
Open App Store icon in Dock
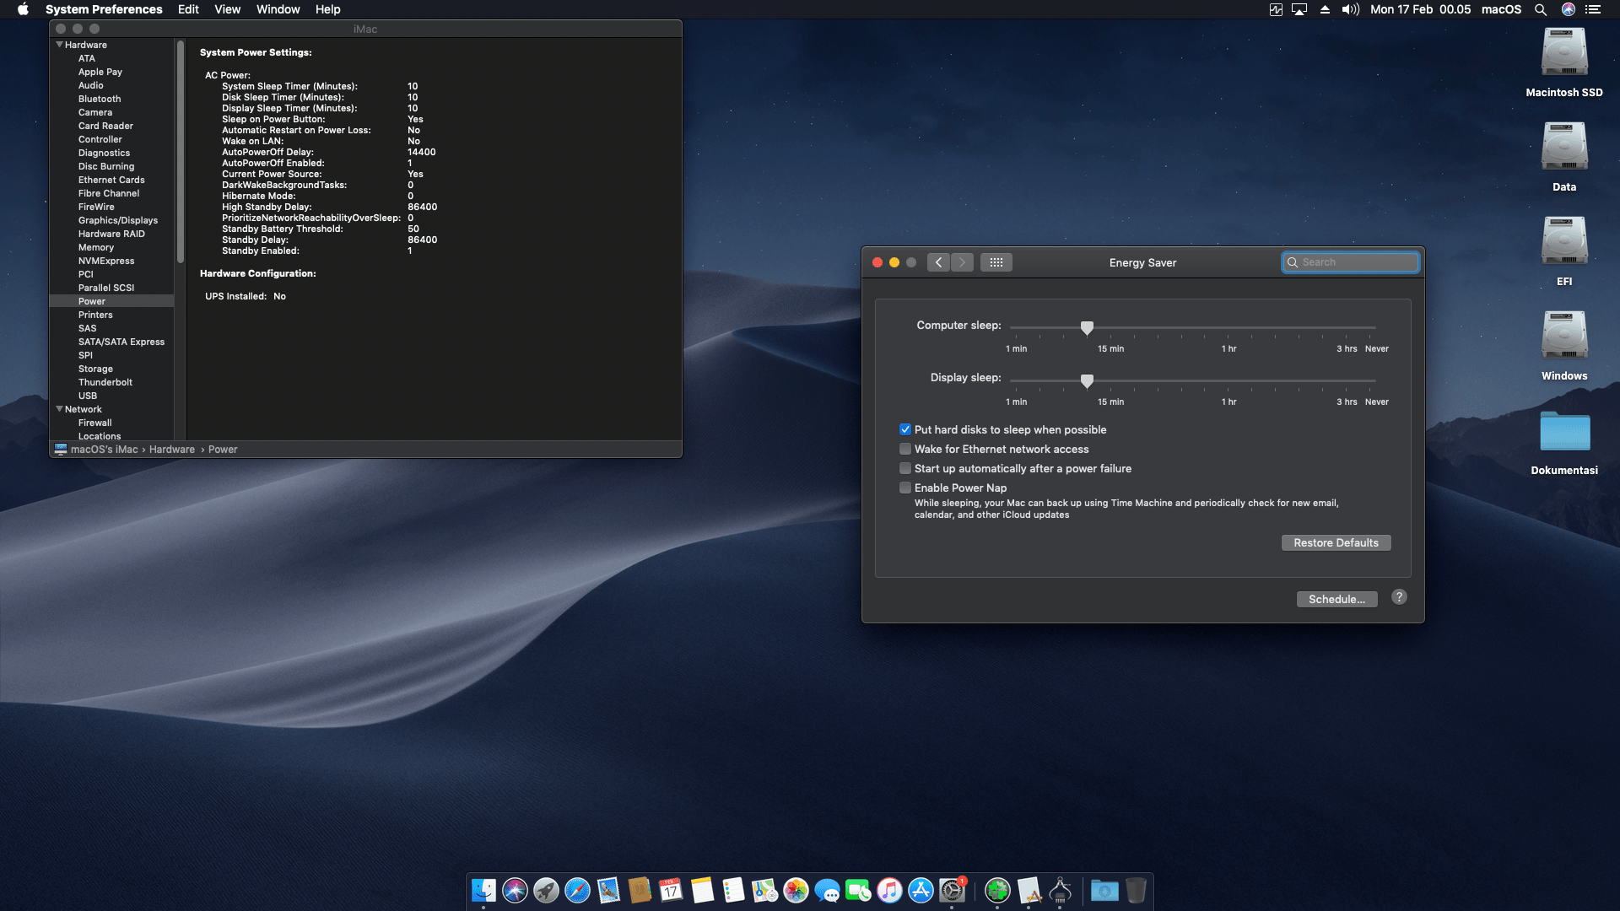click(x=921, y=890)
